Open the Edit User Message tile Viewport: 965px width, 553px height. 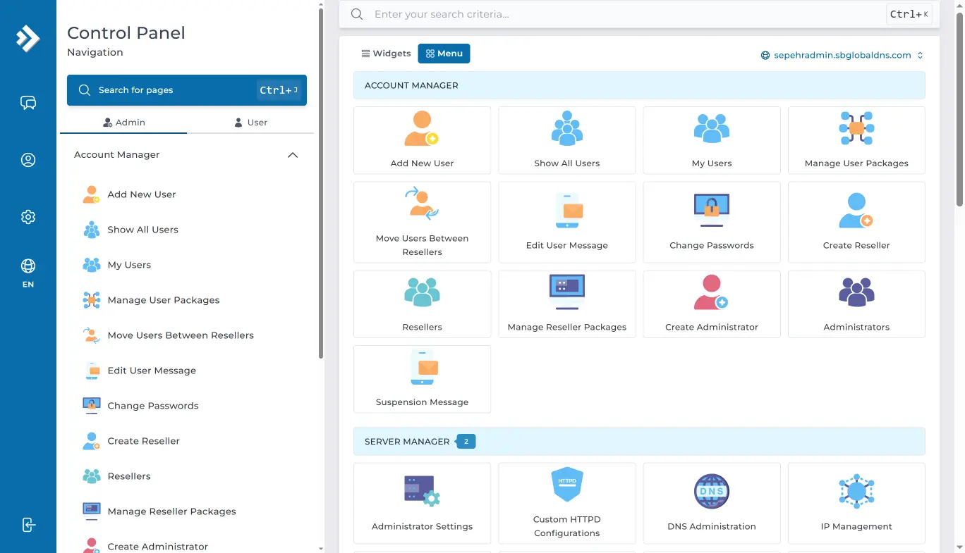(x=567, y=223)
